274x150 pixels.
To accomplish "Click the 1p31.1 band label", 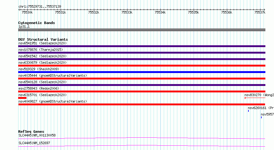I will click(x=24, y=26).
